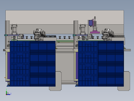Select the purple camera box on the right station
This screenshot has height=101, width=134.
coord(90,23)
